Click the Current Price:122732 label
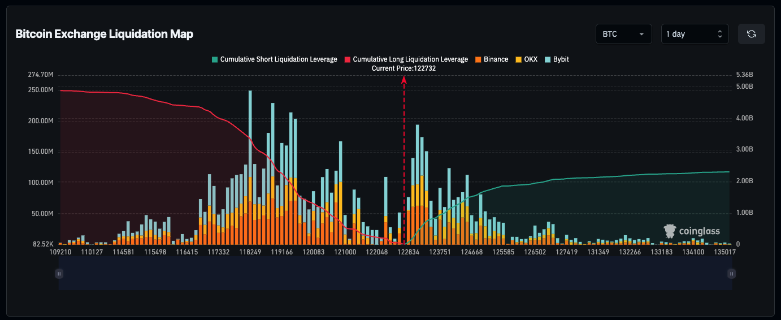The height and width of the screenshot is (320, 781). 403,68
